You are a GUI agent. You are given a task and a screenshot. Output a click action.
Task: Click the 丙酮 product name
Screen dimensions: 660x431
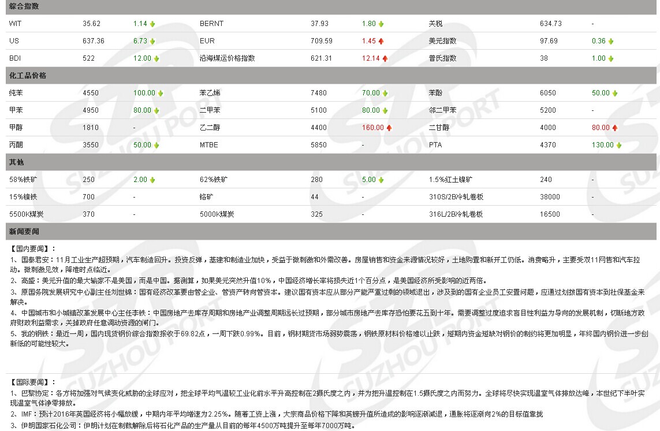pos(16,145)
